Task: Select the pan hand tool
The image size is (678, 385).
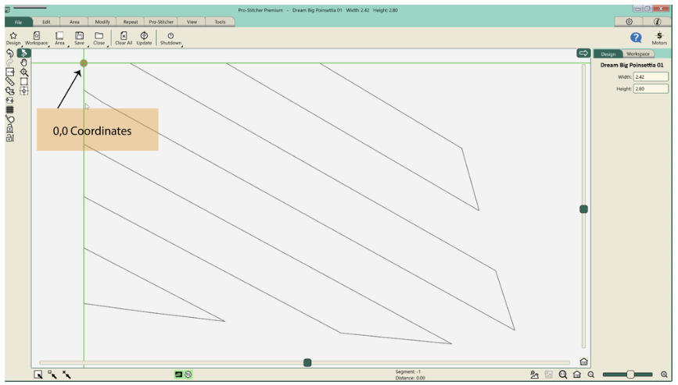Action: tap(24, 62)
